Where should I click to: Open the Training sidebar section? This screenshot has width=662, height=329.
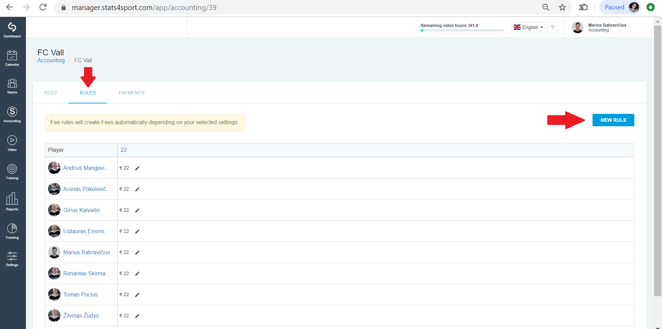coord(12,172)
